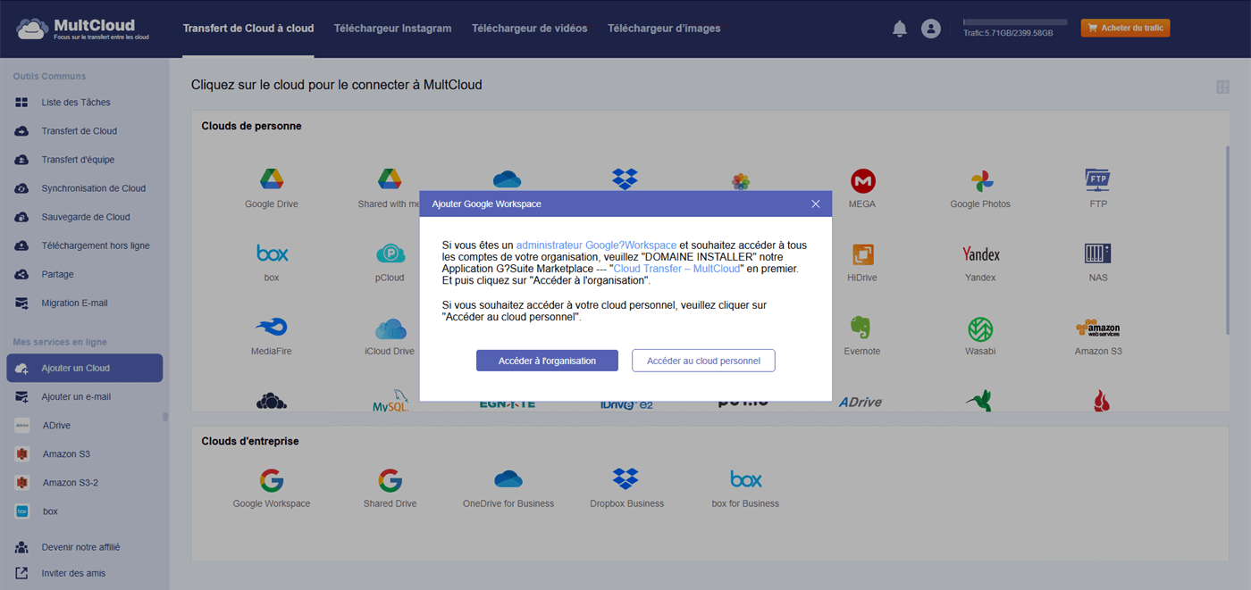Select the MySQL icon
Image resolution: width=1251 pixels, height=590 pixels.
[x=390, y=403]
